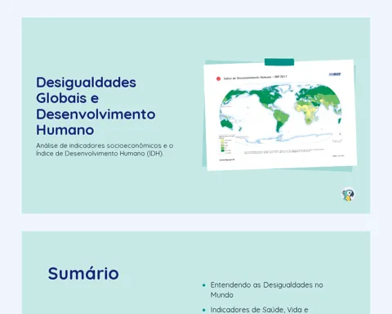
Task: Select the Desigualdades Globais title text
Action: (x=96, y=106)
